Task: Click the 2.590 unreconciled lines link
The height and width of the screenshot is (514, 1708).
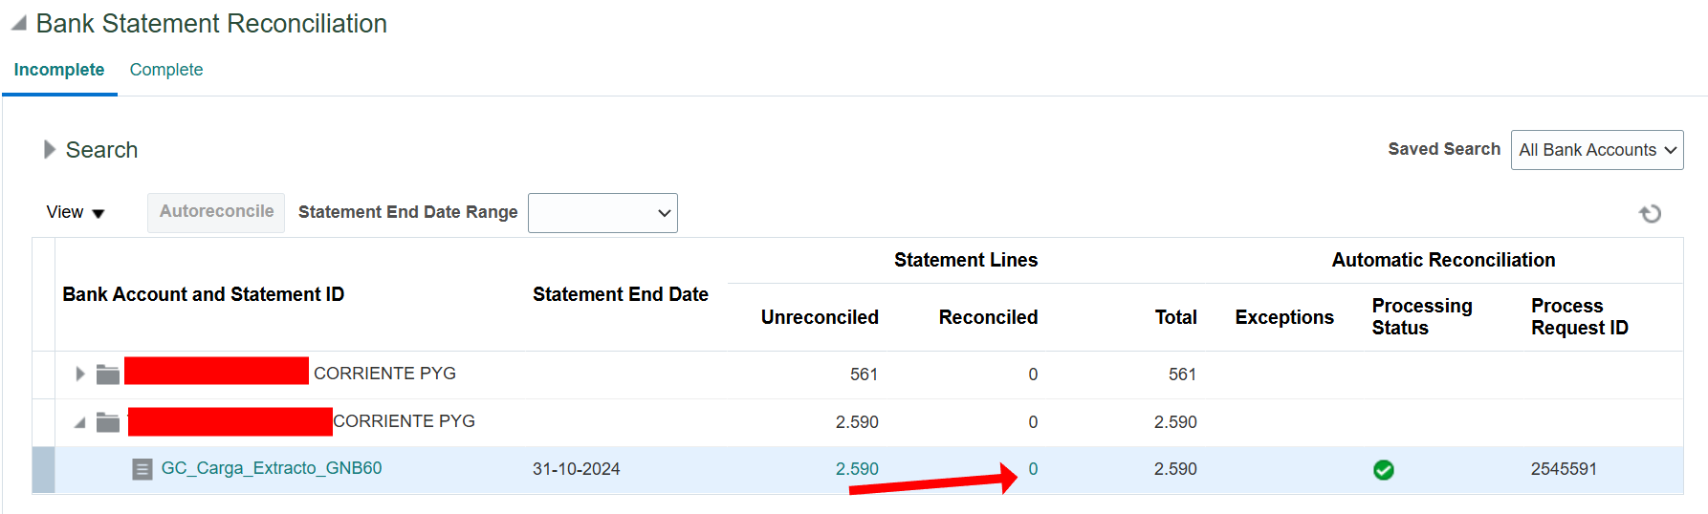Action: click(x=857, y=469)
